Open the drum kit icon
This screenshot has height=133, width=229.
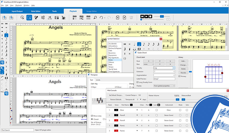click(x=63, y=18)
